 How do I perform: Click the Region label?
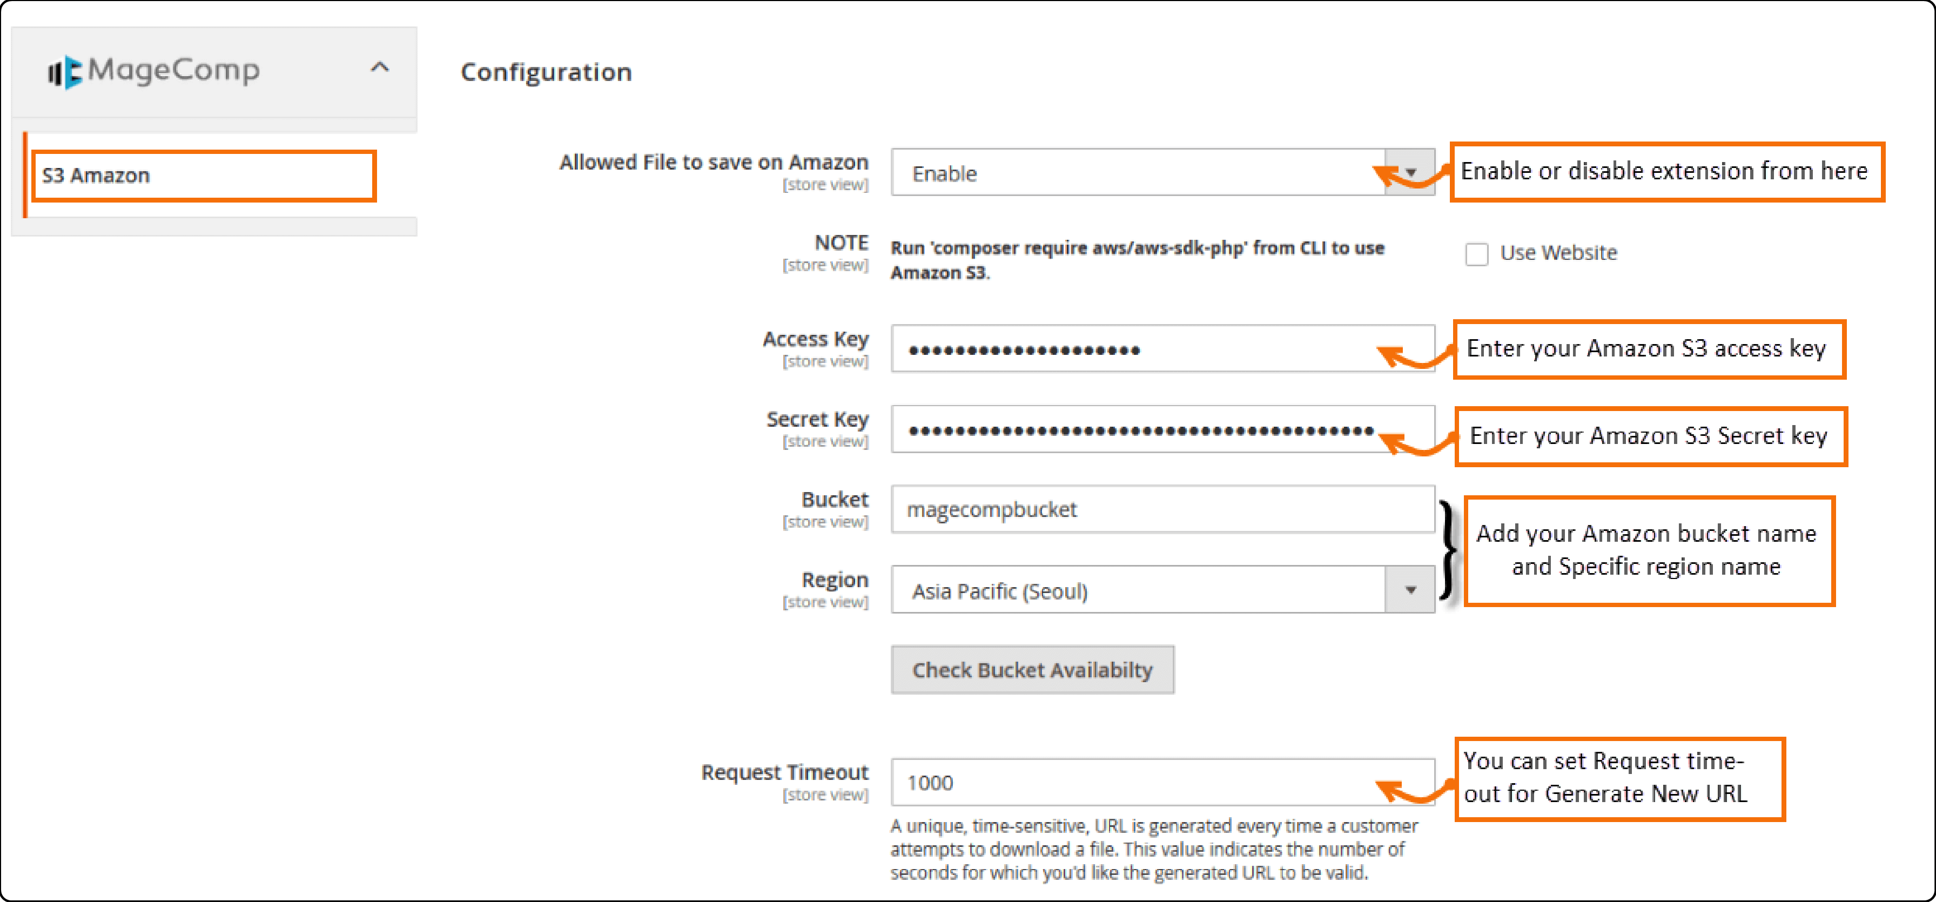834,580
